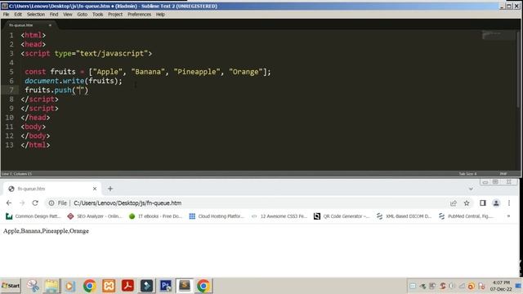523x294 pixels.
Task: Open the Preferences menu
Action: click(x=139, y=15)
